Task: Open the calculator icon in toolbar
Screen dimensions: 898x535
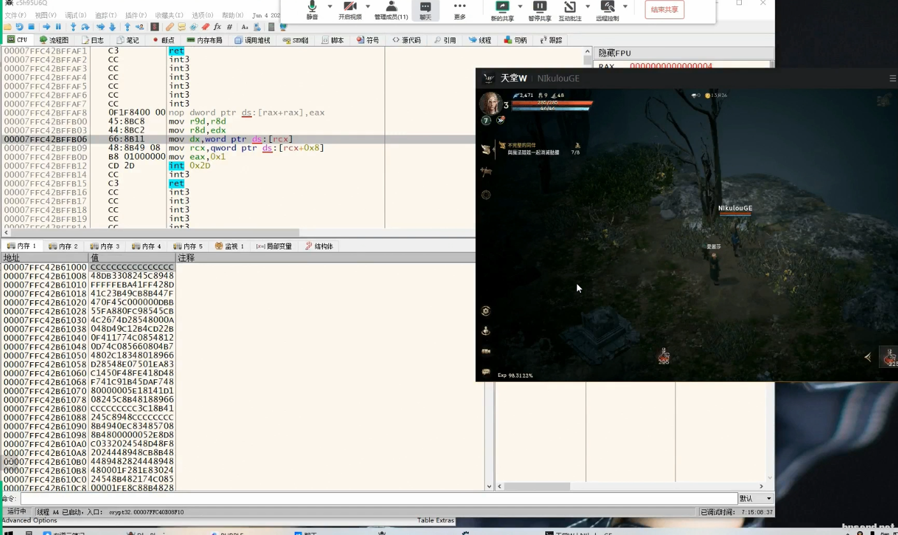Action: coord(271,27)
